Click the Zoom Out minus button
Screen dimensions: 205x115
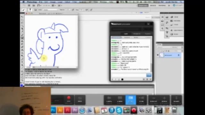[x=154, y=100]
